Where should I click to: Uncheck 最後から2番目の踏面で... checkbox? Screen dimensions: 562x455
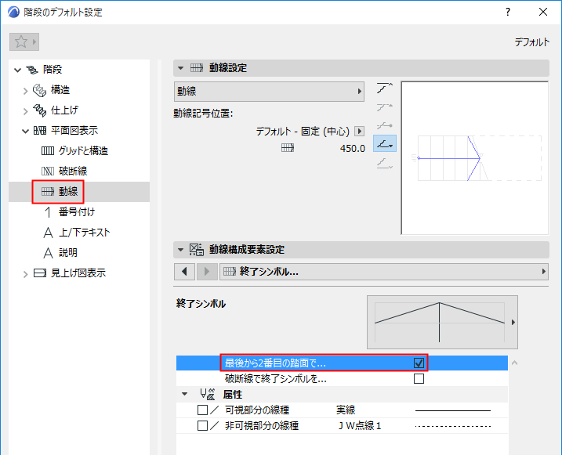(419, 363)
